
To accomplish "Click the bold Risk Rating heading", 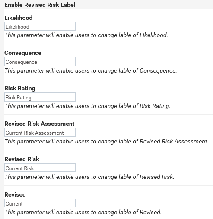I will pos(20,89).
